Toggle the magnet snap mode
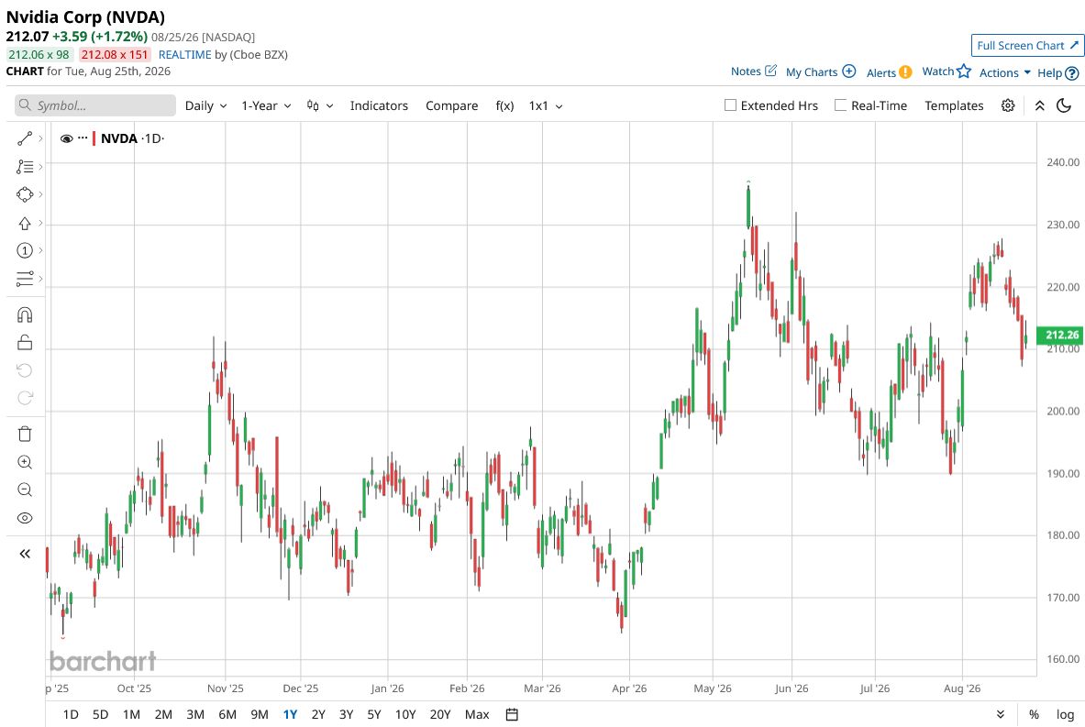Viewport: 1085px width, 727px height. coord(24,315)
